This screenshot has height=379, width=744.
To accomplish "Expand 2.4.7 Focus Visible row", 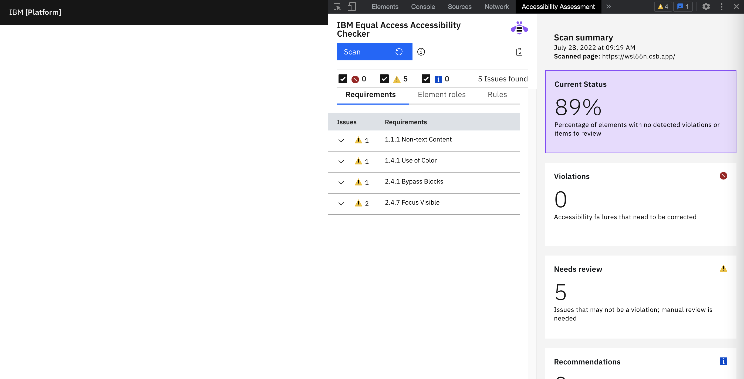I will click(341, 204).
